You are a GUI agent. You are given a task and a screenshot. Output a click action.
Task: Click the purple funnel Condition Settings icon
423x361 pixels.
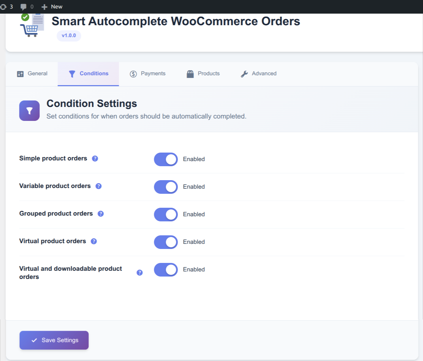click(x=29, y=111)
